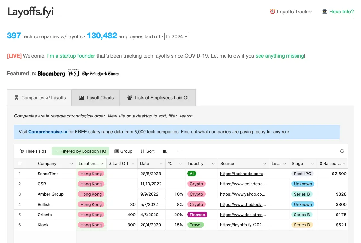Switch to Companies w/ Layoffs tab

[40, 98]
